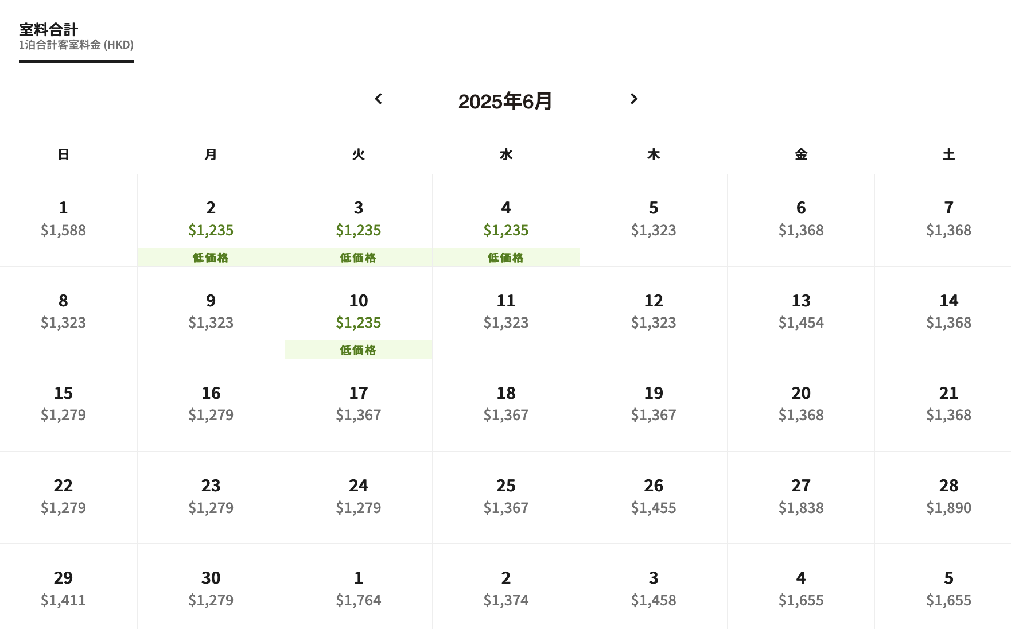Select June 7 Saturday priced $1,368
Viewport: 1011px width, 629px height.
948,220
